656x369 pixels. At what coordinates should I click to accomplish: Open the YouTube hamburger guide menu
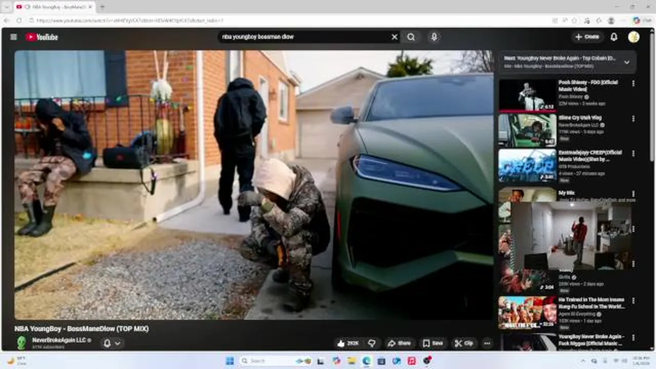click(14, 37)
